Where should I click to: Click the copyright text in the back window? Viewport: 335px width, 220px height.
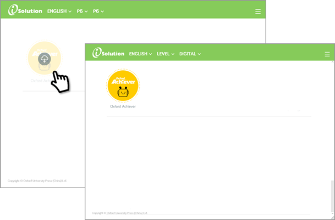click(x=37, y=181)
